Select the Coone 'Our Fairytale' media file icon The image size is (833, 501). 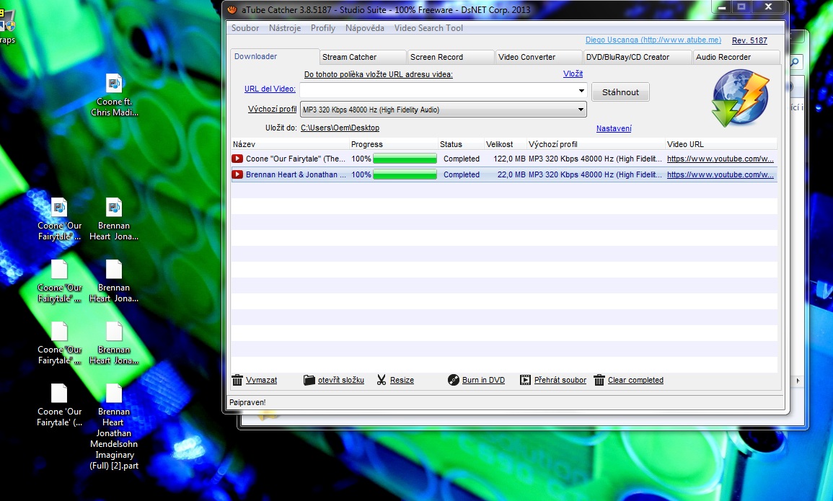tap(59, 219)
